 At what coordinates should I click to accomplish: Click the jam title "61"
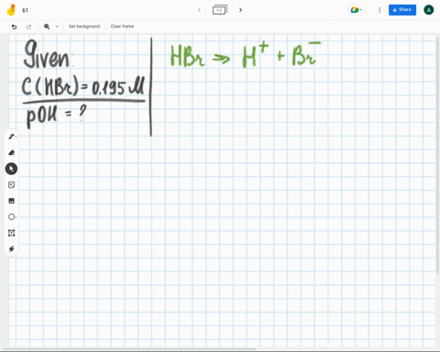[x=25, y=10]
